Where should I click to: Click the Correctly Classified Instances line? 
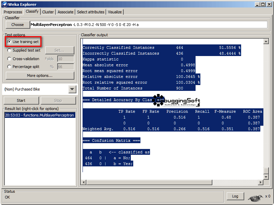[162, 47]
